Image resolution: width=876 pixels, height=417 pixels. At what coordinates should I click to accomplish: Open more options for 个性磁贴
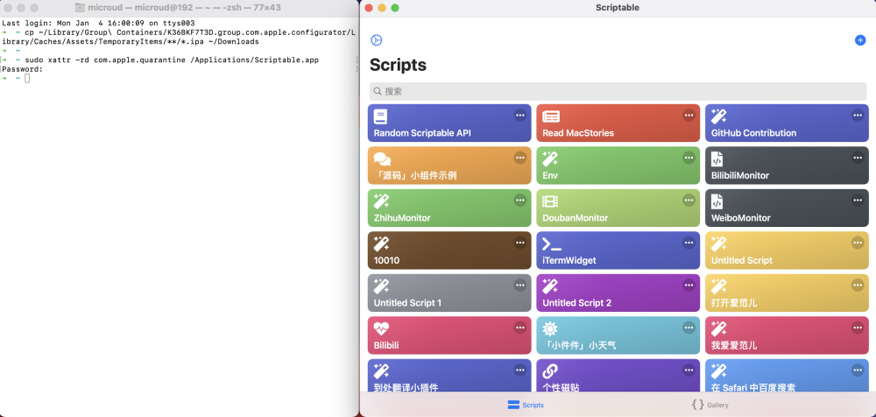pyautogui.click(x=689, y=370)
